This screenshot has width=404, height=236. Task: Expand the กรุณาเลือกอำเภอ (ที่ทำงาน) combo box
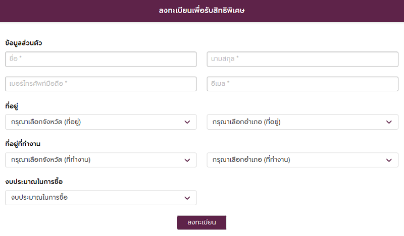(x=302, y=160)
